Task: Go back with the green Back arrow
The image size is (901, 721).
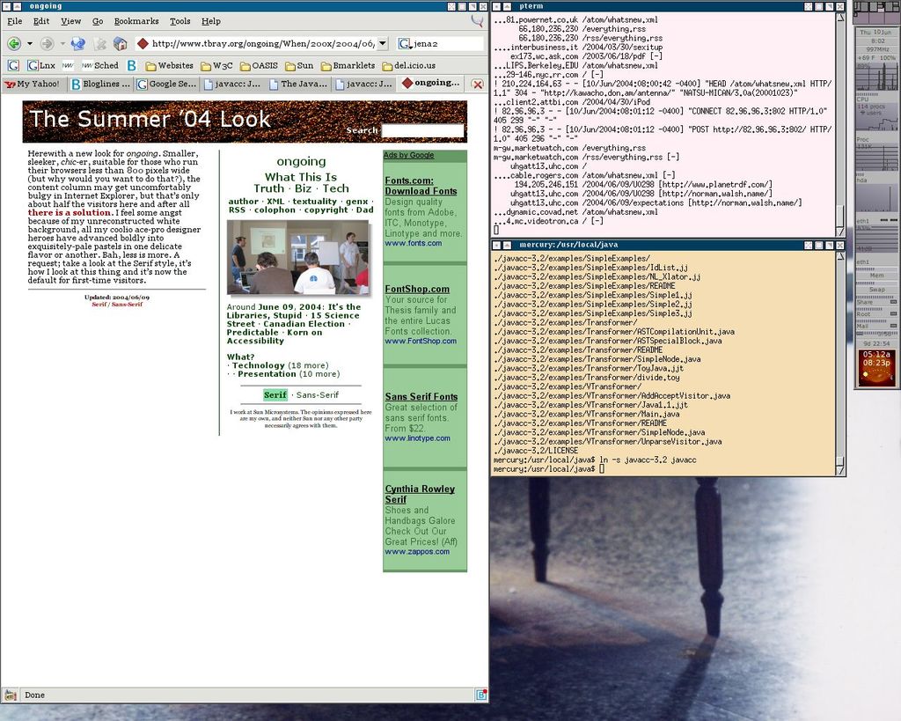Action: (x=14, y=44)
